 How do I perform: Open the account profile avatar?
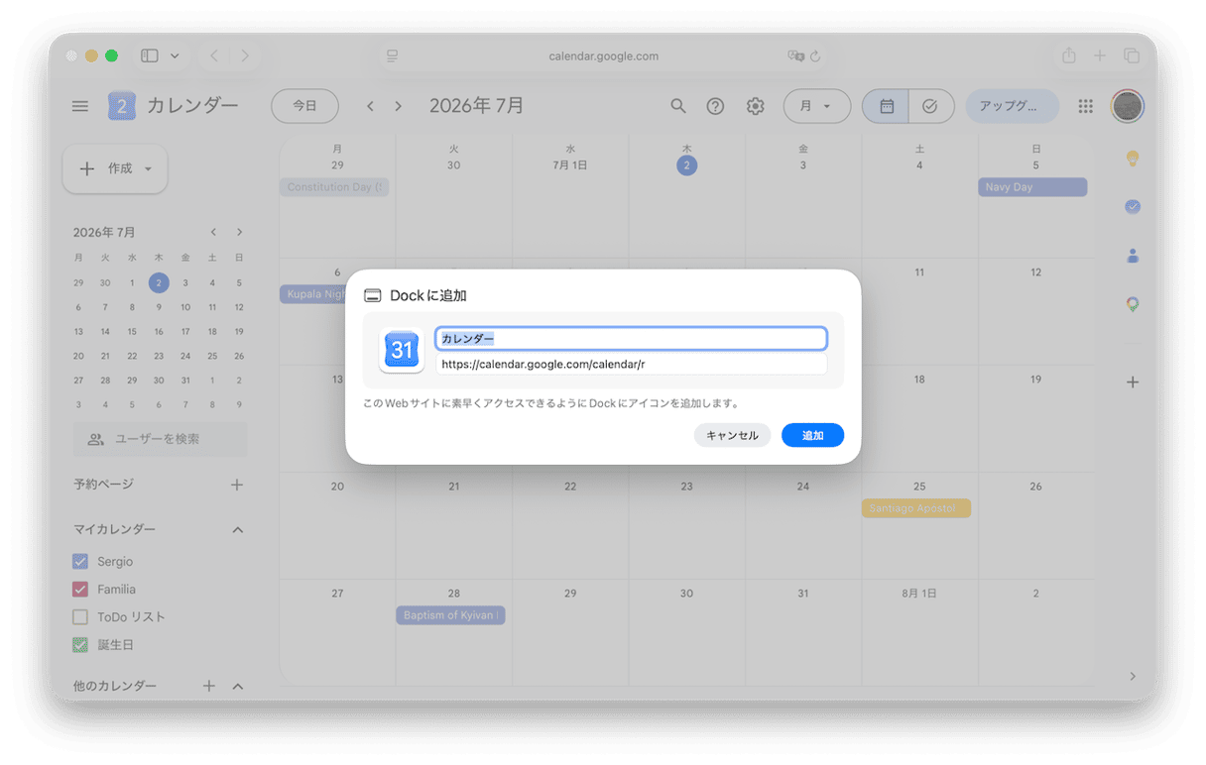pyautogui.click(x=1128, y=106)
